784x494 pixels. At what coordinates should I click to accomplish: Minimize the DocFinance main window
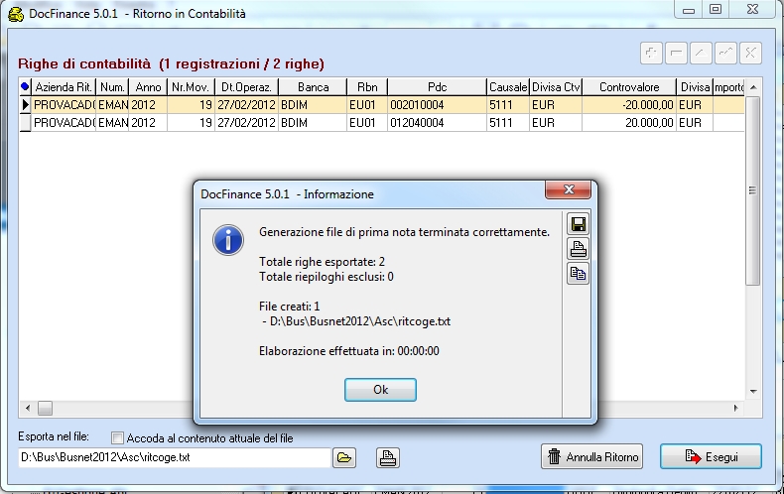(689, 10)
